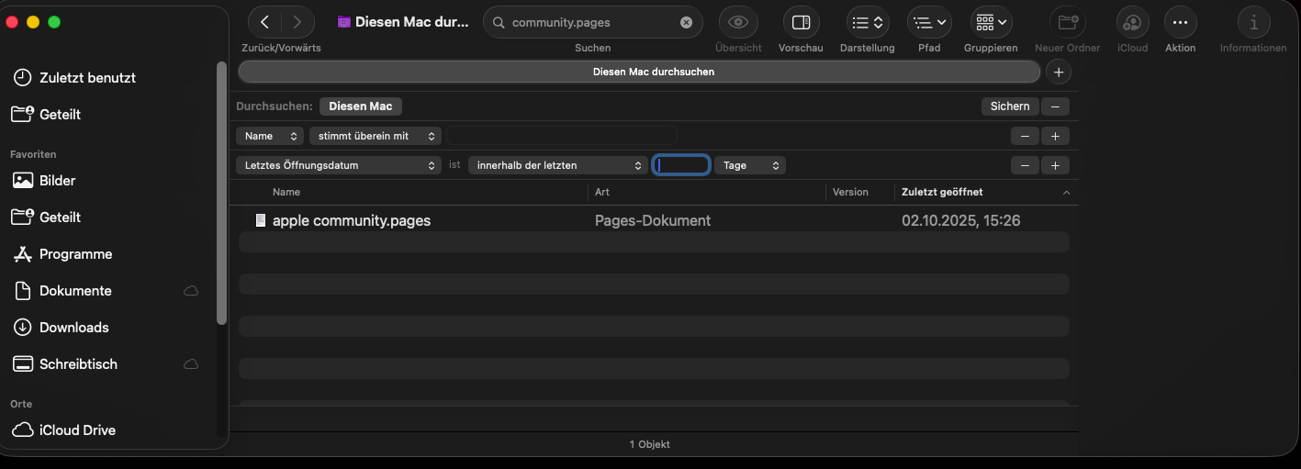Click the iCloud toolbar icon
Screen dimensions: 1301x469
[1132, 22]
